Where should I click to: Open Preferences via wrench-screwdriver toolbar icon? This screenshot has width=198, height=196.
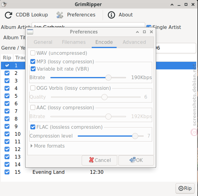click(x=60, y=15)
